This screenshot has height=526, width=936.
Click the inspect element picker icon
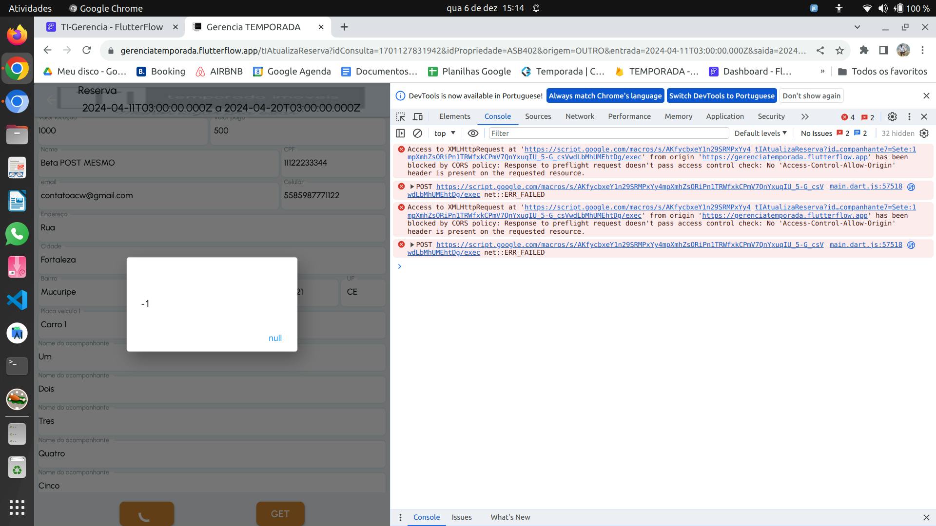click(400, 117)
